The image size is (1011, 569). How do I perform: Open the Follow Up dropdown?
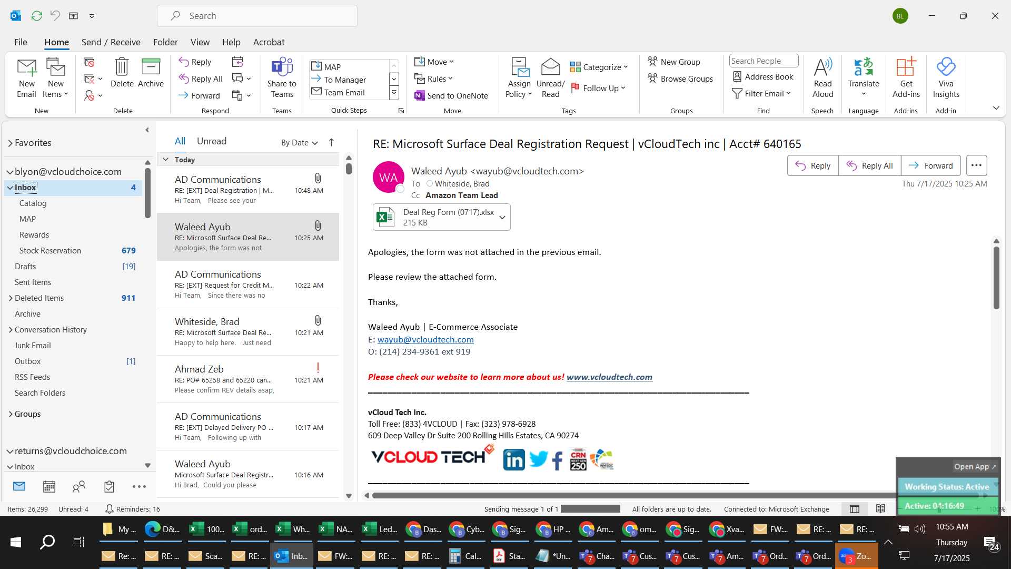599,88
